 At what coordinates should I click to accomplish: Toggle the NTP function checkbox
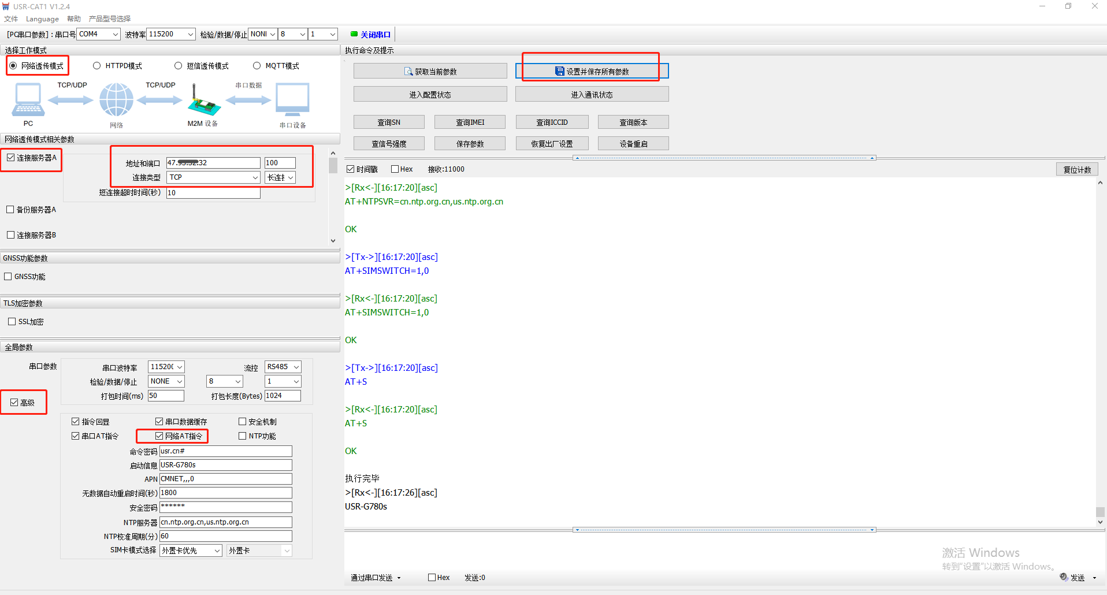click(x=243, y=436)
